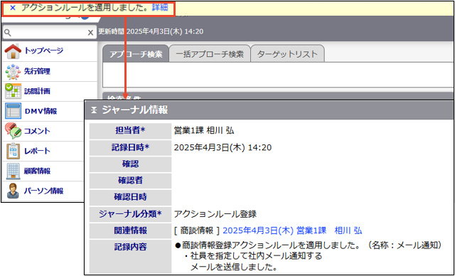Dismiss the action rule notification with X

click(x=13, y=8)
